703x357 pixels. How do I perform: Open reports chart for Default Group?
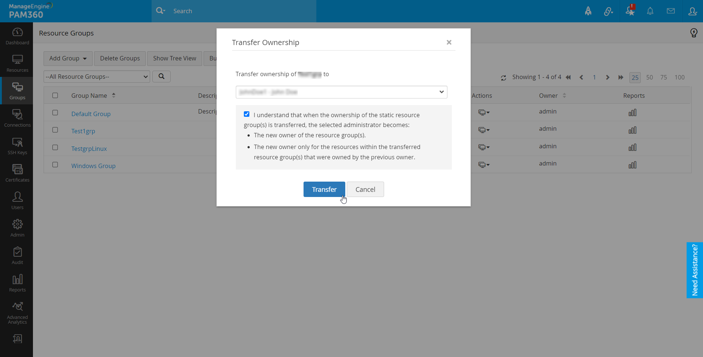[x=632, y=113]
